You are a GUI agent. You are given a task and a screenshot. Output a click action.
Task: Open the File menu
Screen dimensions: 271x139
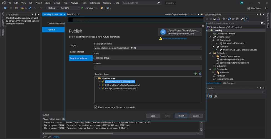[9, 3]
